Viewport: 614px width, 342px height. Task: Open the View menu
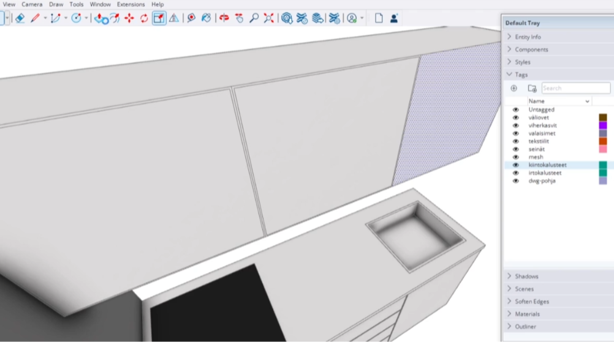tap(9, 4)
